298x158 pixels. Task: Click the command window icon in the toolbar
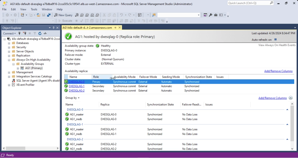pyautogui.click(x=221, y=15)
